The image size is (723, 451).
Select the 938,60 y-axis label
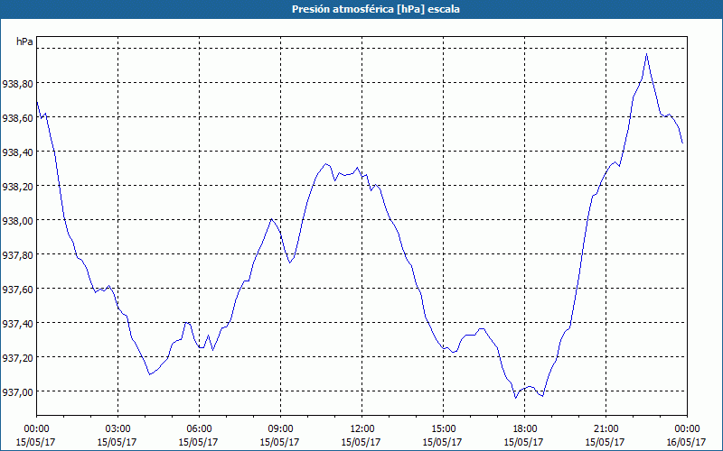pyautogui.click(x=18, y=117)
